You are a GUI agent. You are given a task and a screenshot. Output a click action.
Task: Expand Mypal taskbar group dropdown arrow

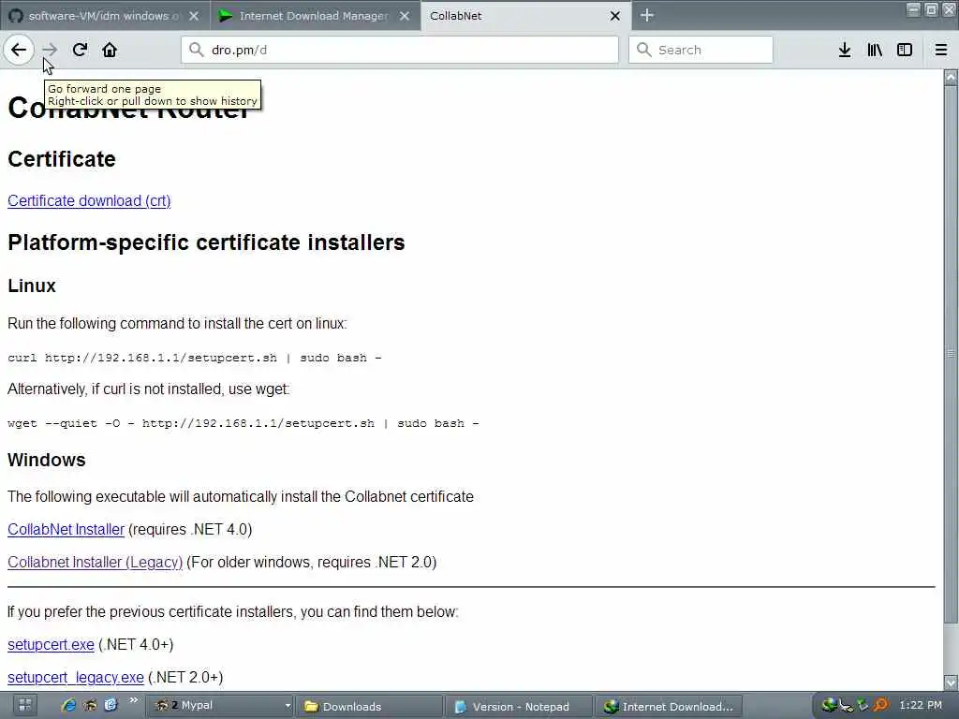(288, 706)
